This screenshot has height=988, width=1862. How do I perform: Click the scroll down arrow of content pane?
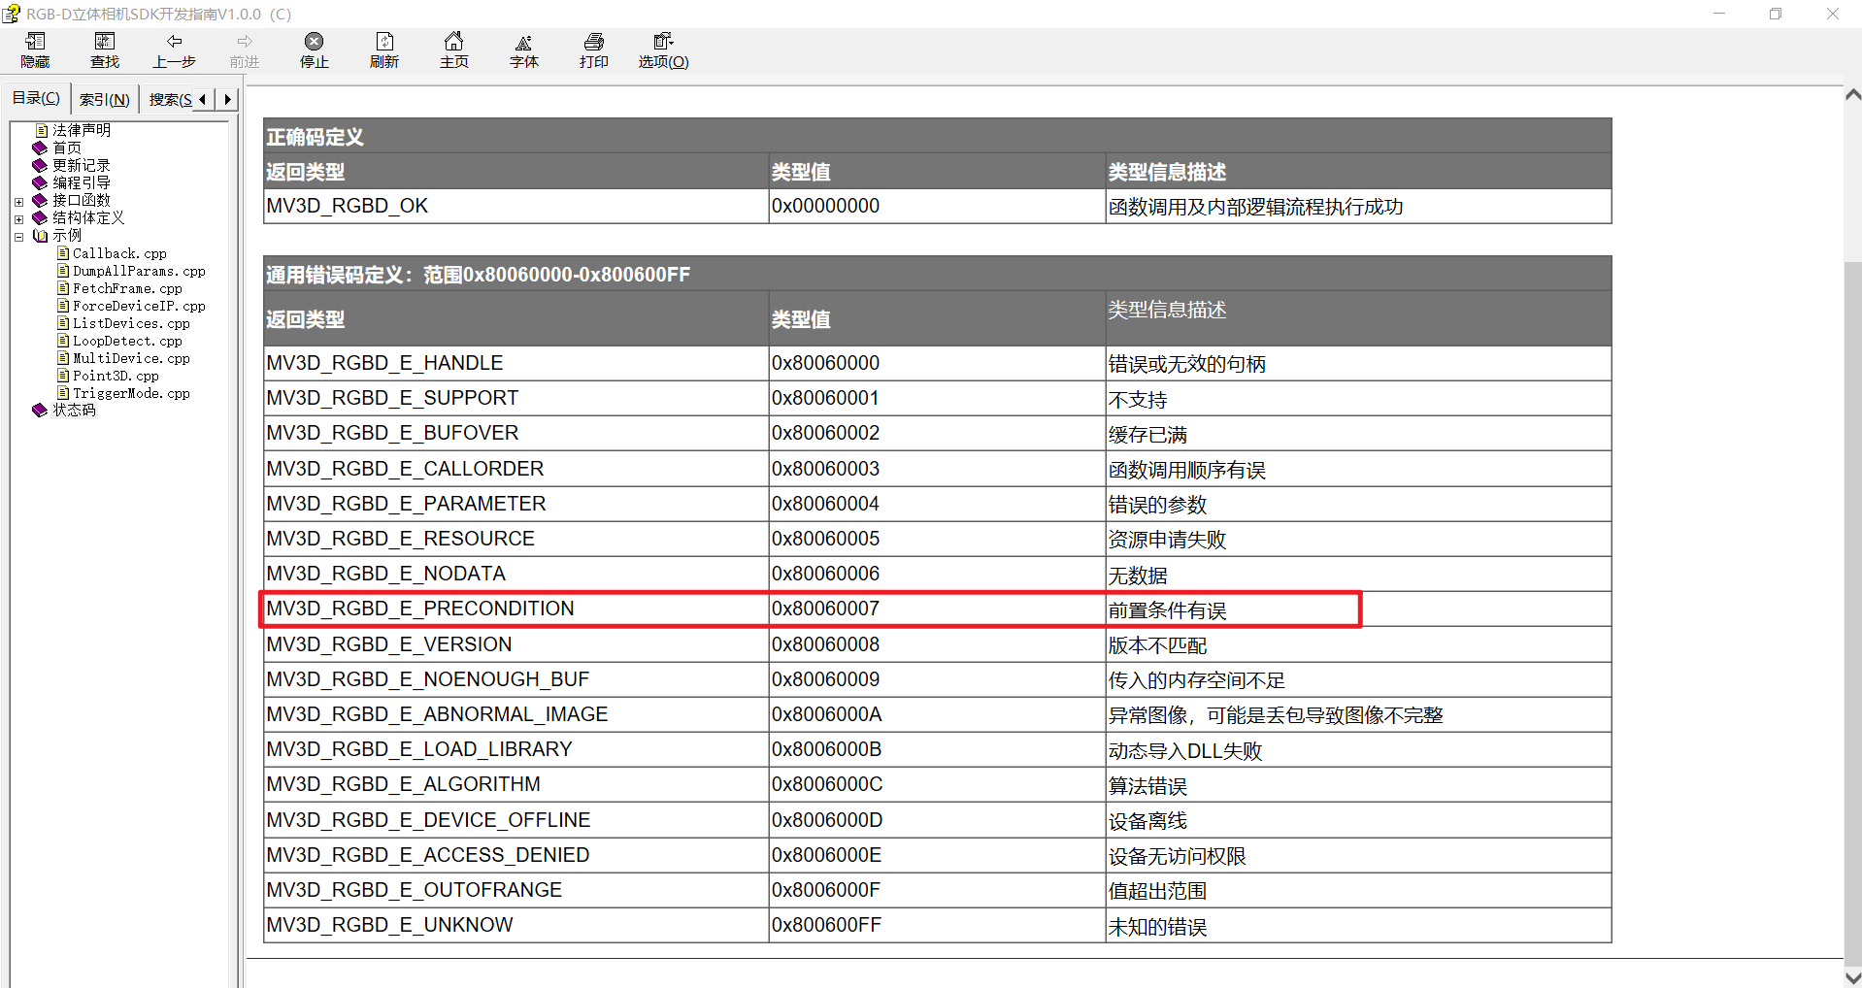[1852, 977]
